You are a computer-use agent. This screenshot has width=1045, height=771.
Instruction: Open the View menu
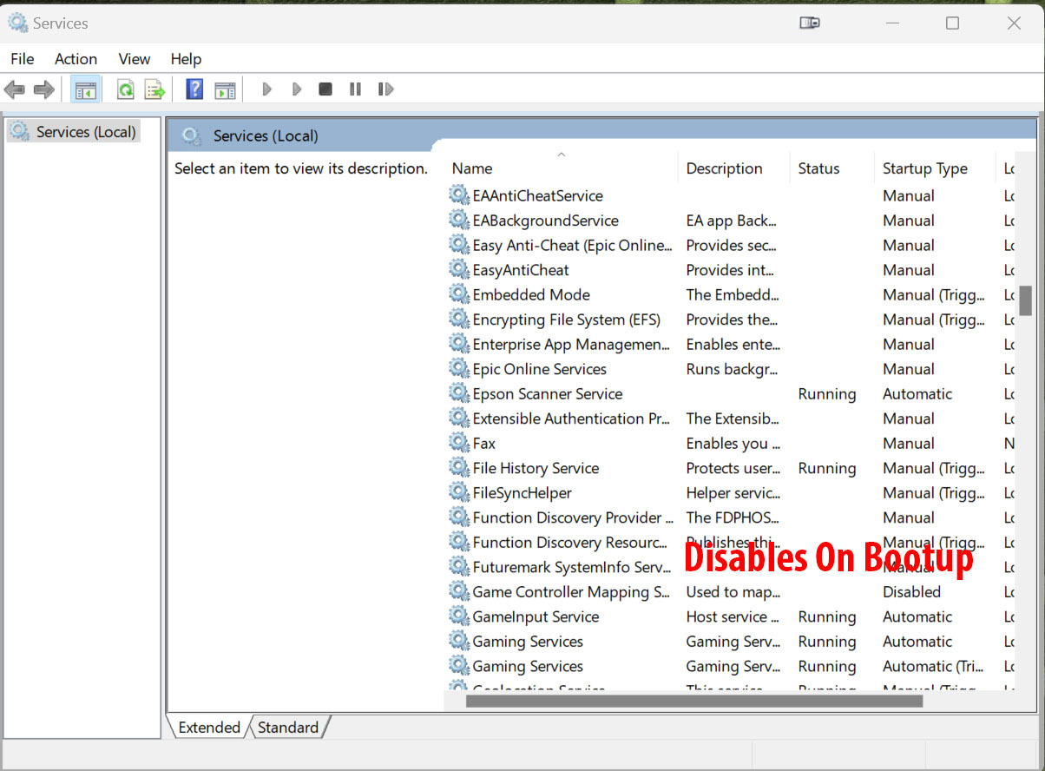pyautogui.click(x=134, y=59)
